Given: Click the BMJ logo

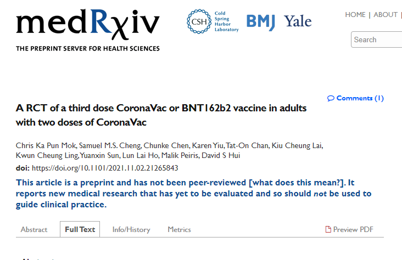Looking at the screenshot, I should pyautogui.click(x=261, y=22).
